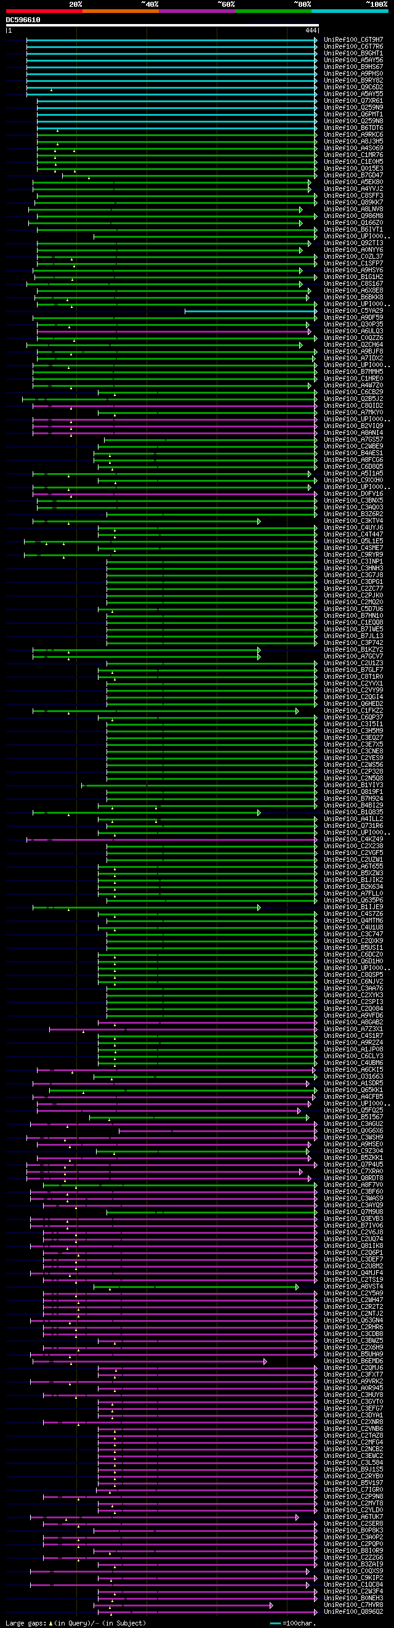Click hit label UniRef100_A8LNV8
Viewport: 394px width, 1628px height.
(x=353, y=209)
